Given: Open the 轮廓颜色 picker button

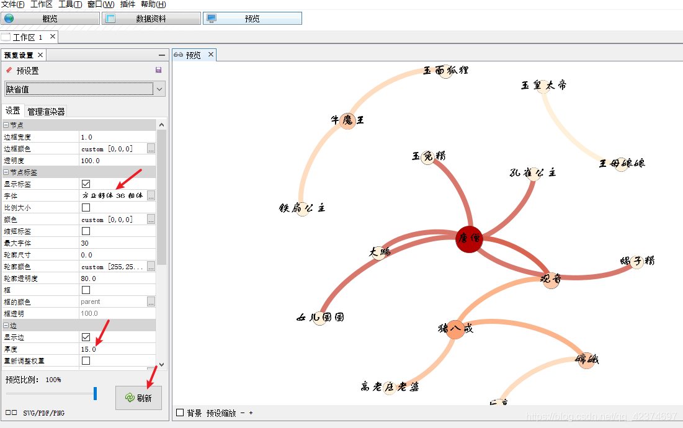Looking at the screenshot, I should [x=151, y=267].
